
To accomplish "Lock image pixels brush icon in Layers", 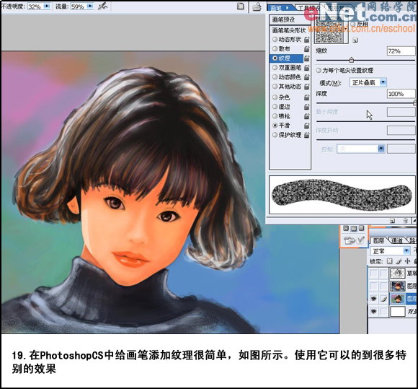I will click(x=399, y=261).
